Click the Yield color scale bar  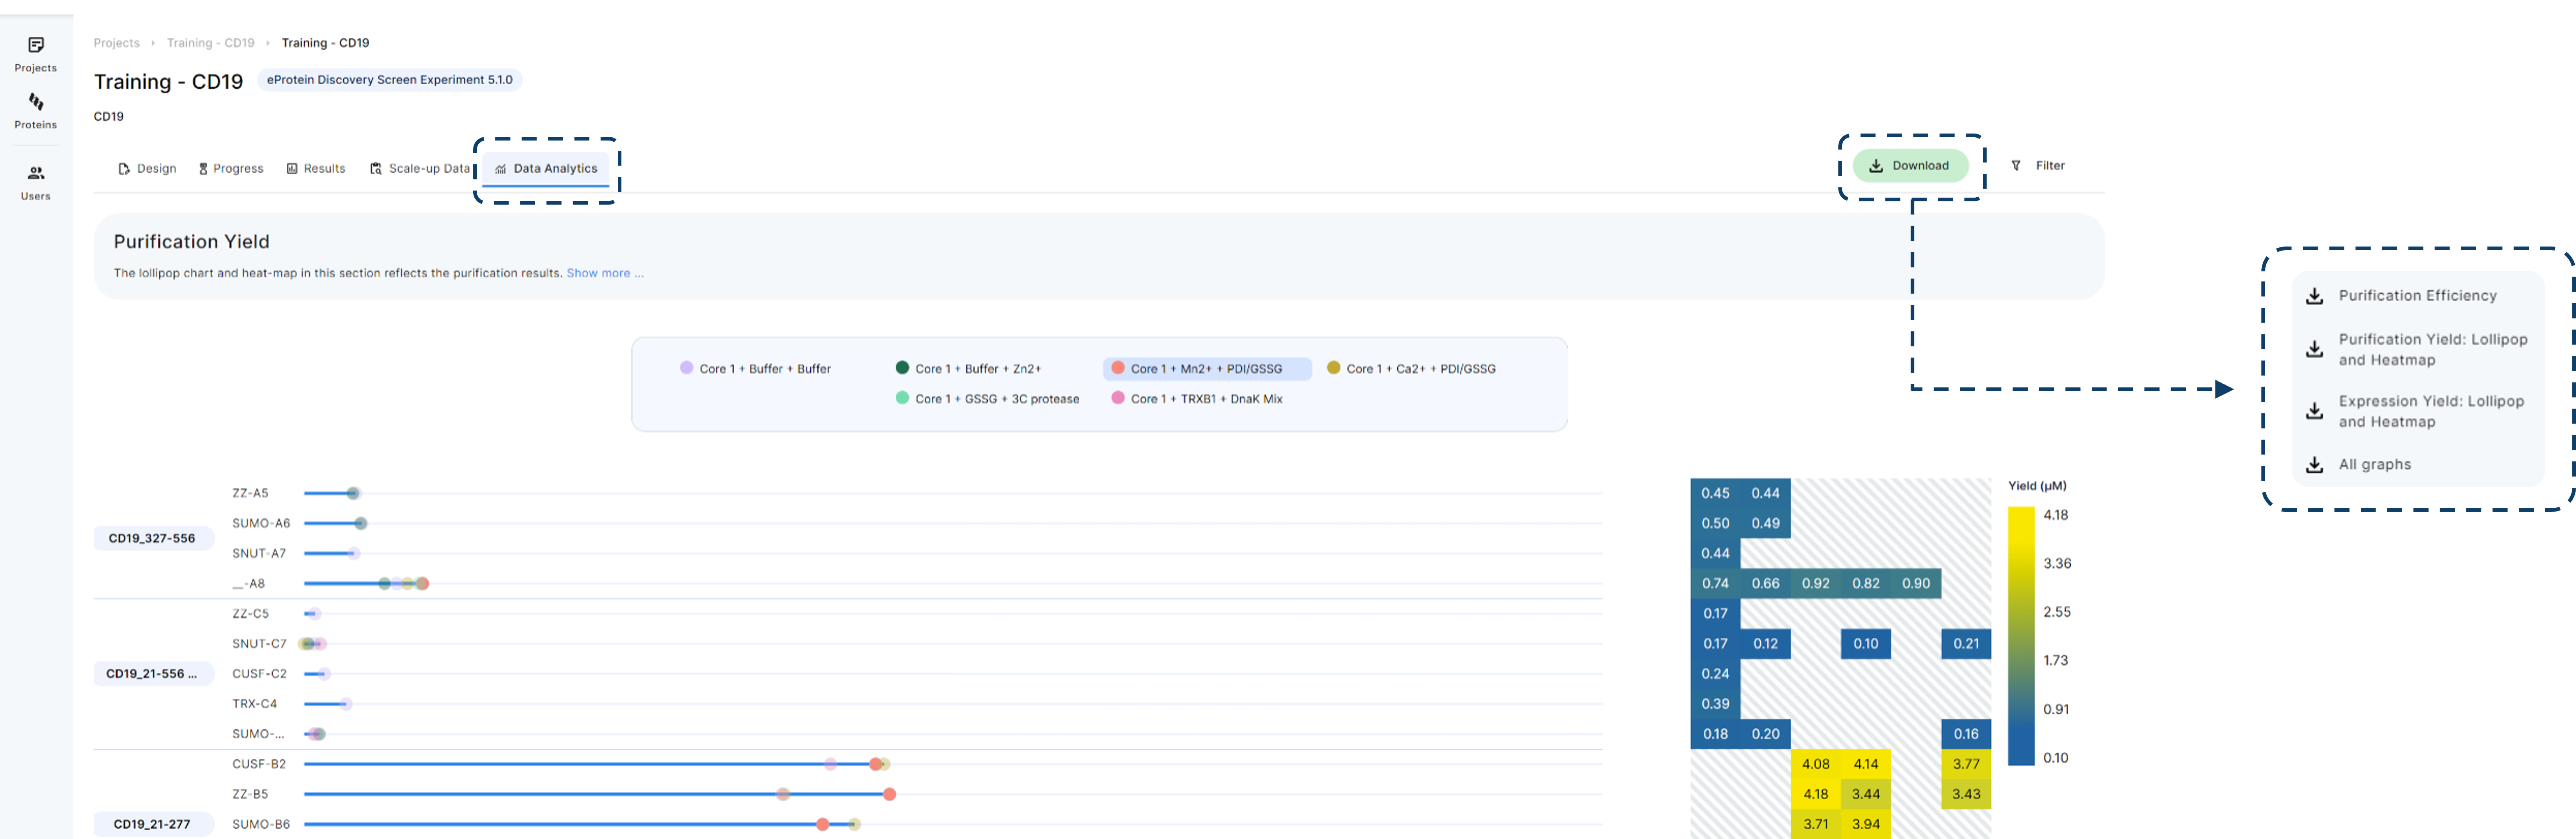point(2021,636)
